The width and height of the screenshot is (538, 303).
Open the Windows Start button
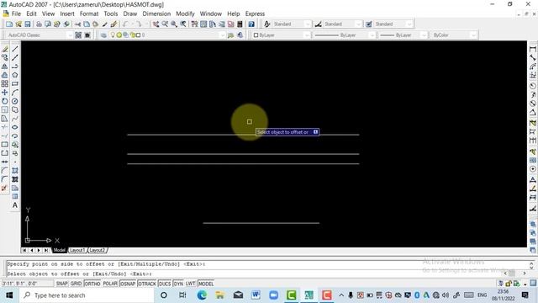[9, 295]
